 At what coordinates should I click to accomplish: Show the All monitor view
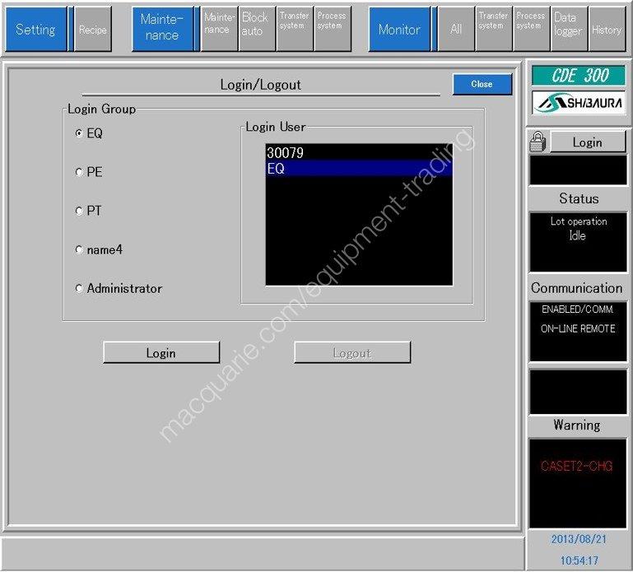456,30
